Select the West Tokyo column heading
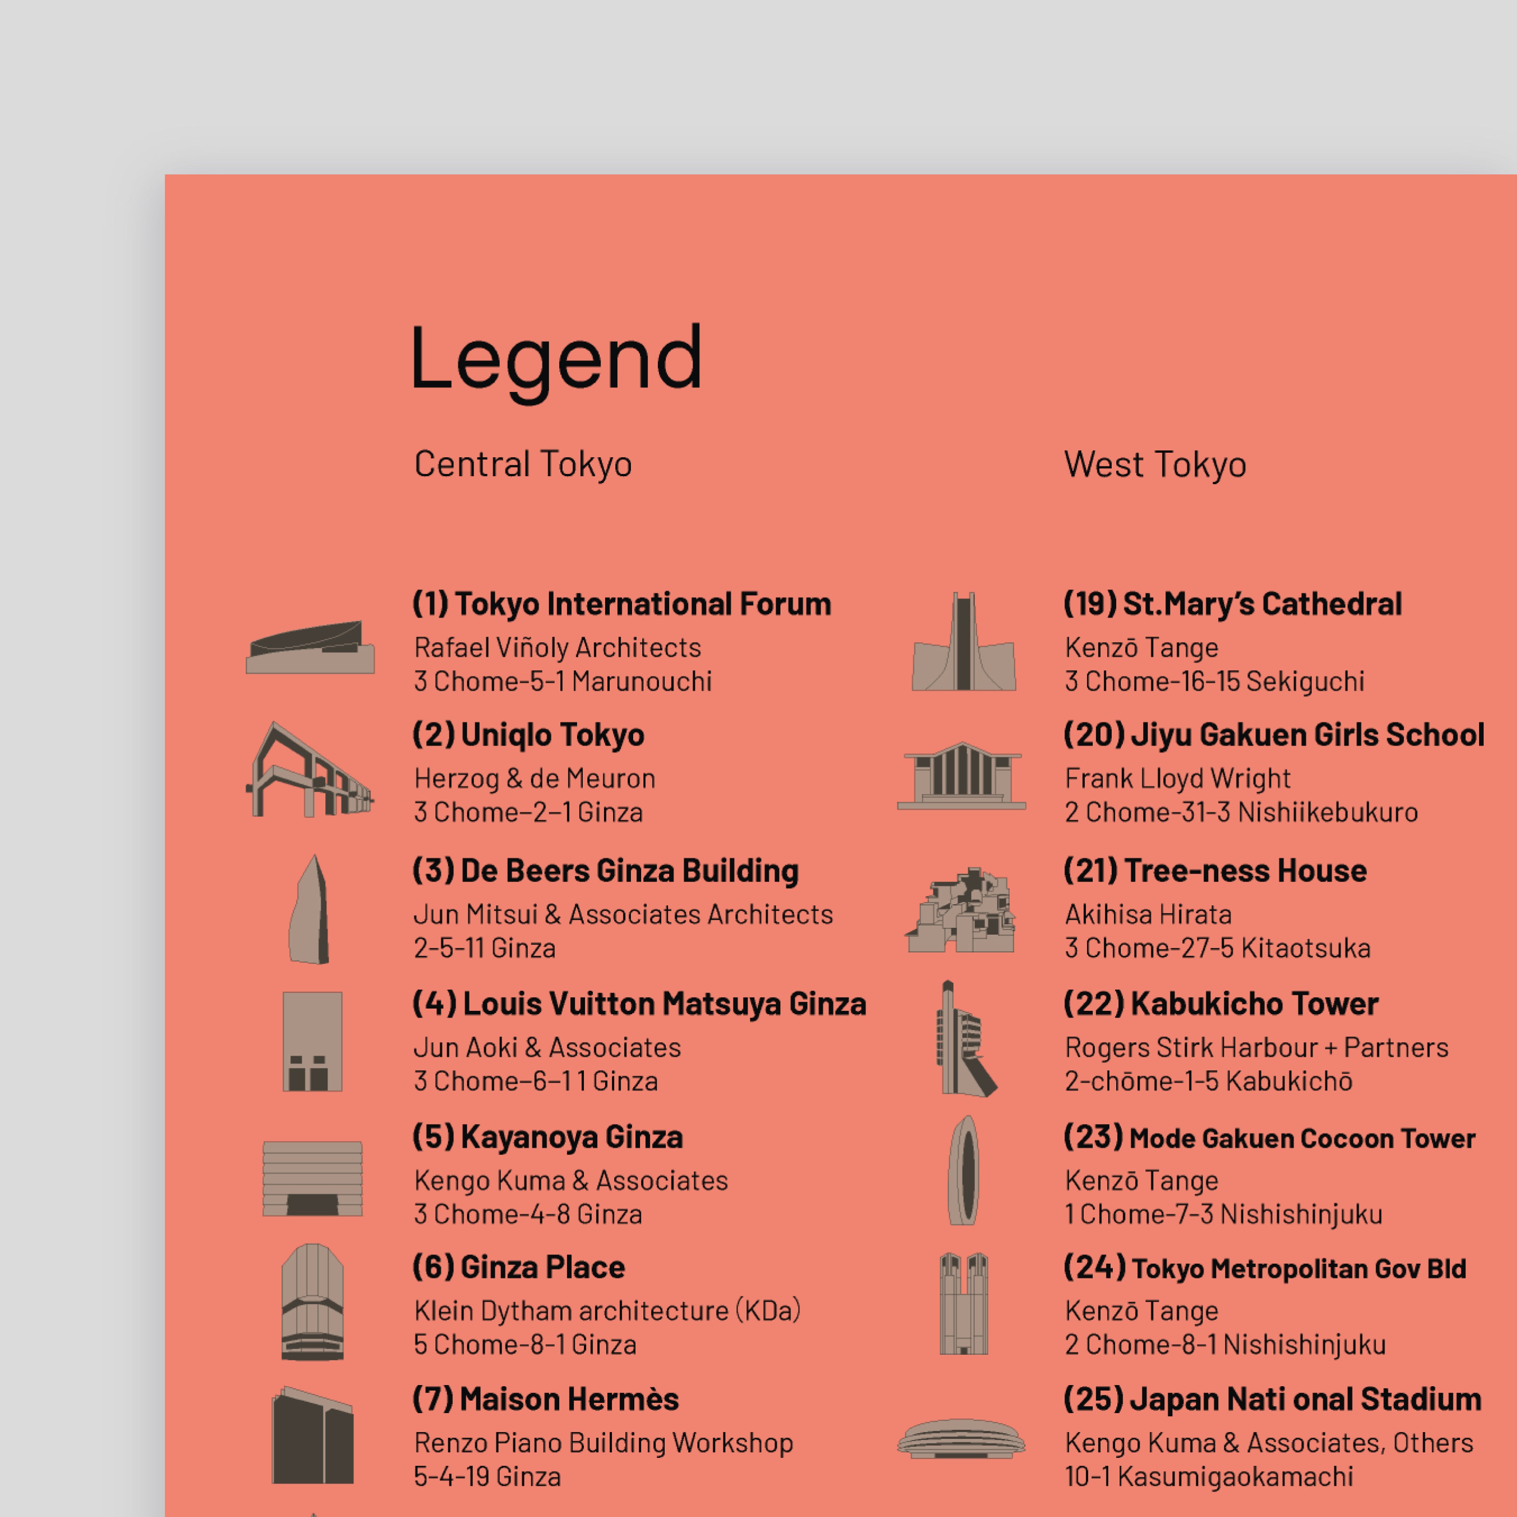The width and height of the screenshot is (1517, 1517). click(x=1155, y=464)
